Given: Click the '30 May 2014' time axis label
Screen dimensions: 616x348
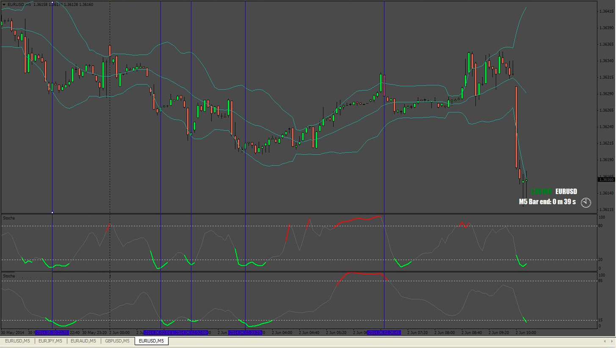Looking at the screenshot, I should 13,333.
